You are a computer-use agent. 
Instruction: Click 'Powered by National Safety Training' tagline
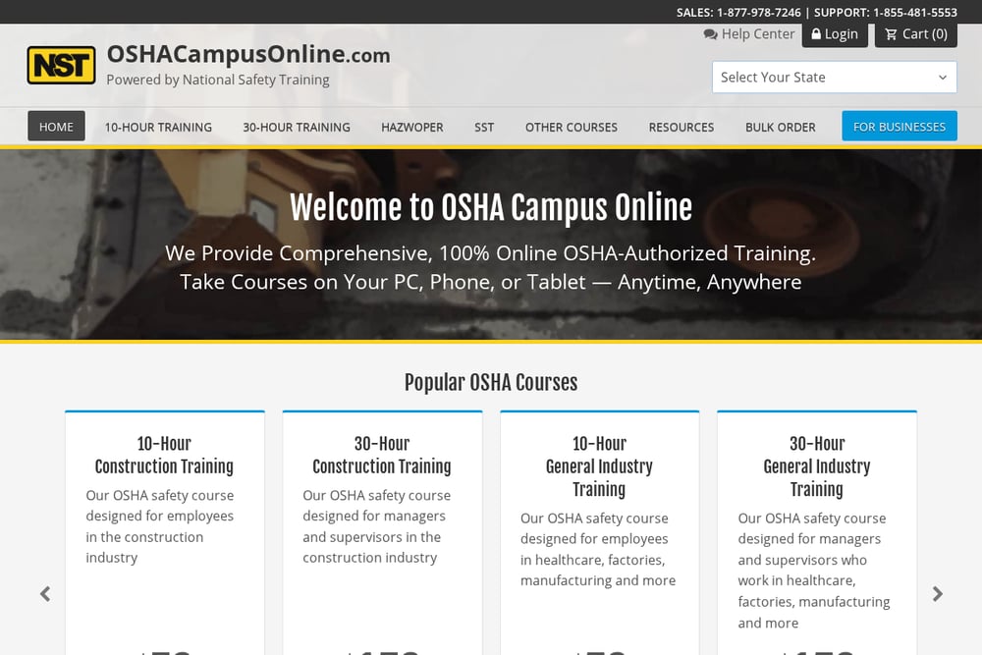[x=218, y=80]
